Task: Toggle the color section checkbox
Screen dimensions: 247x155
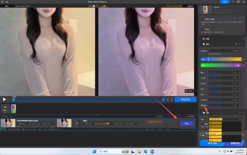Action: click(x=200, y=44)
